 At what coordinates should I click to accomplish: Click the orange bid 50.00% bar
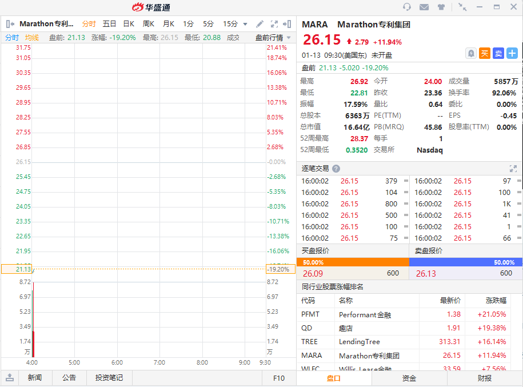(x=353, y=262)
